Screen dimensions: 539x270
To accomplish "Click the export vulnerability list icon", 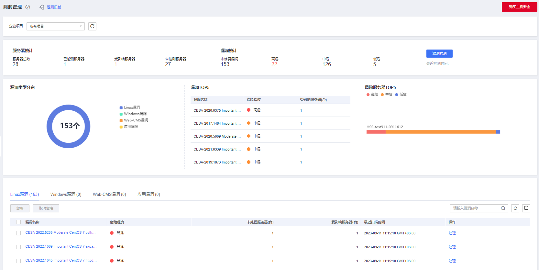I will (526, 208).
